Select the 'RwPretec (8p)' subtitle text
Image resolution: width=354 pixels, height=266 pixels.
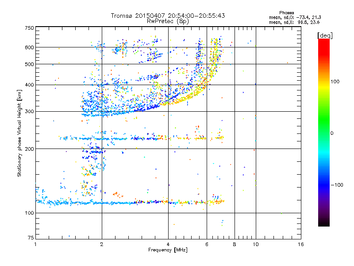coord(168,21)
